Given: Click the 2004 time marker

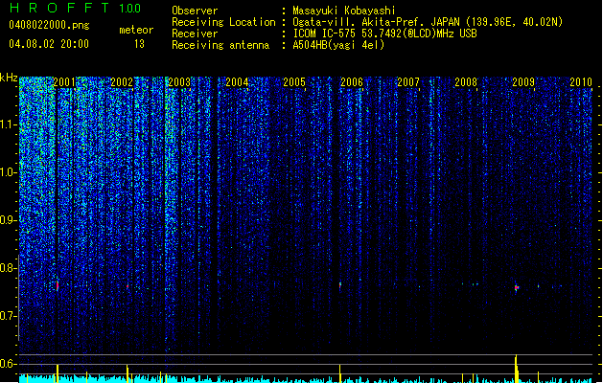Looking at the screenshot, I should pyautogui.click(x=237, y=82).
